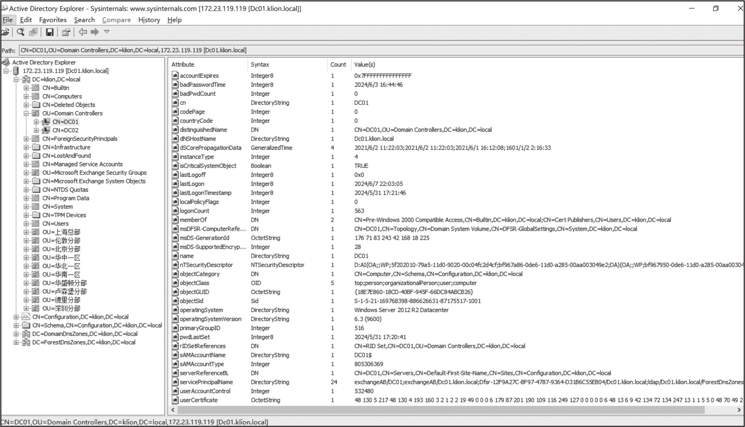
Task: Click the objectSid value S-1-5-21-169768398-886626631-87175517-1001
Action: coord(418,301)
